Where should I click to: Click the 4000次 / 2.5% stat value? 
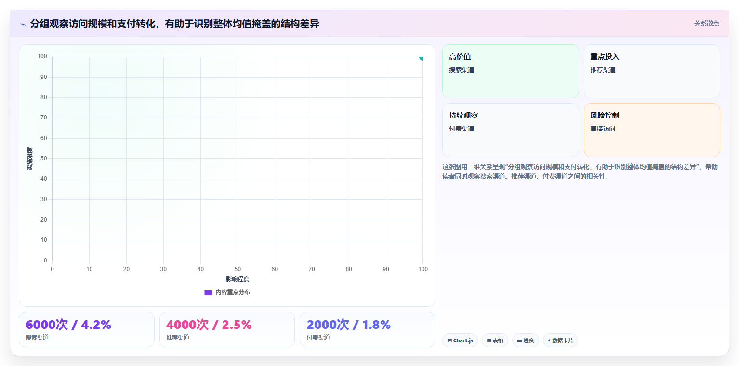click(209, 325)
